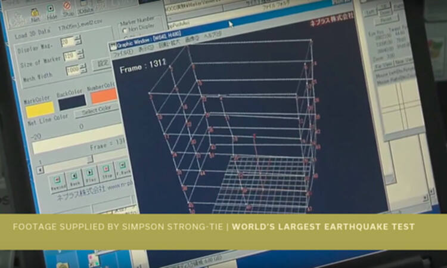Image resolution: width=447 pixels, height=268 pixels.
Task: Pick the dark navy BackColor swatch
Action: pyautogui.click(x=72, y=102)
